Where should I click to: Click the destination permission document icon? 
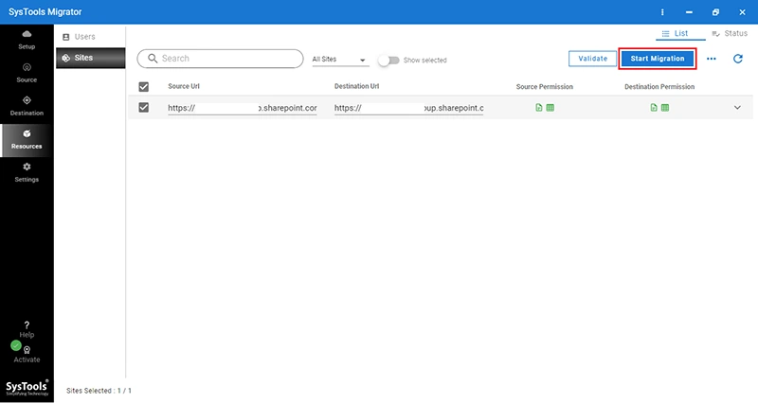click(x=654, y=108)
